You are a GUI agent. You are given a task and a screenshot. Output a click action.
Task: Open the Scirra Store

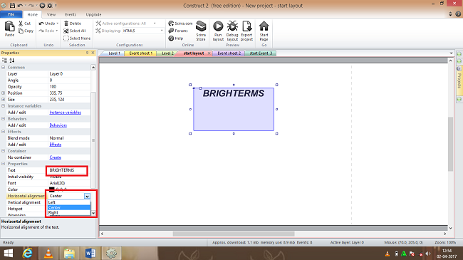pos(201,31)
